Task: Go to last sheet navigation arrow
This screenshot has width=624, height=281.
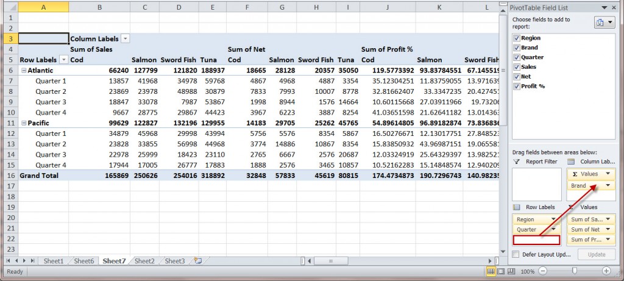Action: click(32, 261)
